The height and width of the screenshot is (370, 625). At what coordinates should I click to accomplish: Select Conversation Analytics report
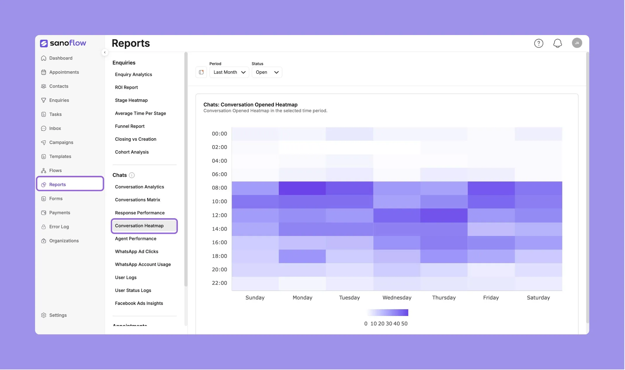pos(139,187)
